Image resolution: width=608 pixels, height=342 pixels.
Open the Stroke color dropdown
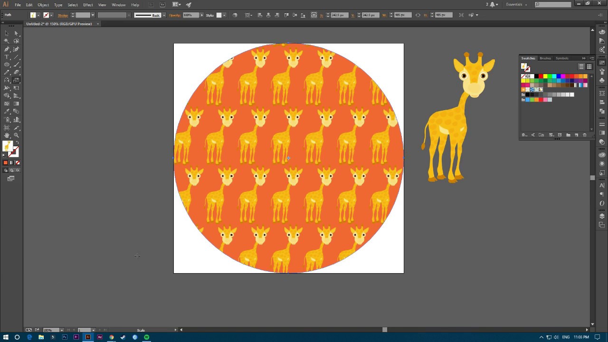(x=51, y=15)
